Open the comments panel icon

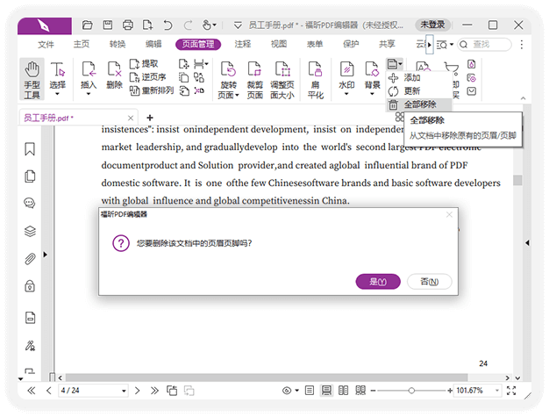coord(30,204)
